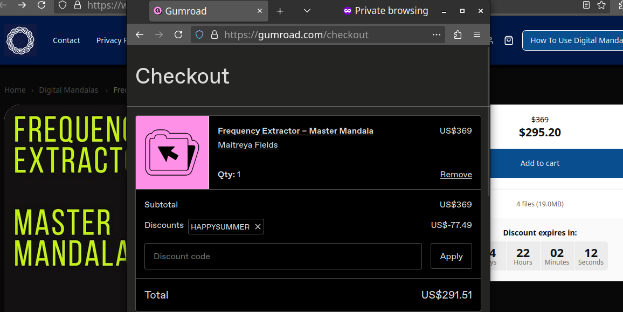Click the 02 Minutes countdown tile
The image size is (623, 312).
tap(557, 256)
